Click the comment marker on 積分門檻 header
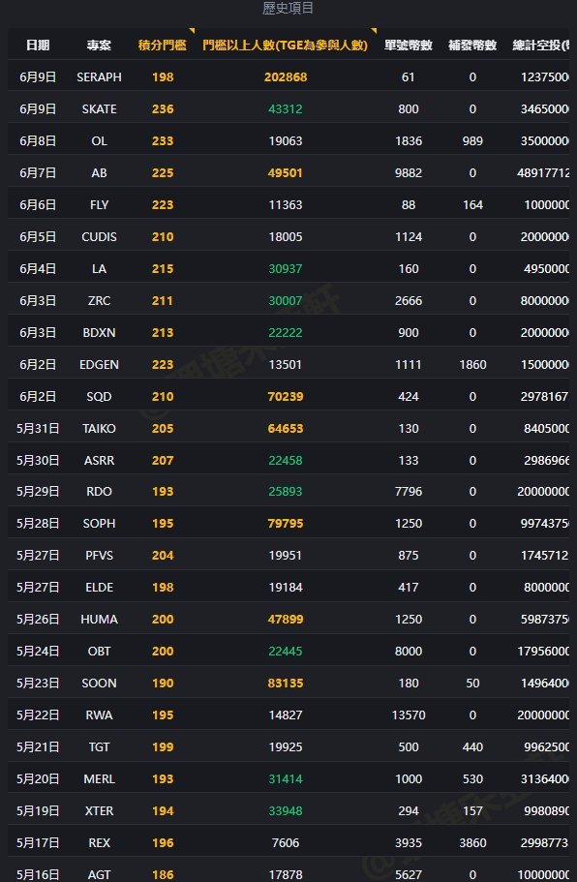The image size is (577, 882). pyautogui.click(x=192, y=31)
